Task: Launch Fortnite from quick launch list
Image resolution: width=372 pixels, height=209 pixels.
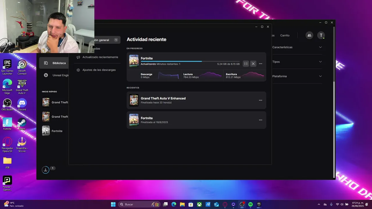Action: (x=52, y=131)
